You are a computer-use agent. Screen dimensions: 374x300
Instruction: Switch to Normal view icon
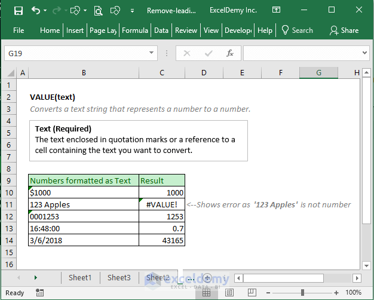click(x=206, y=293)
